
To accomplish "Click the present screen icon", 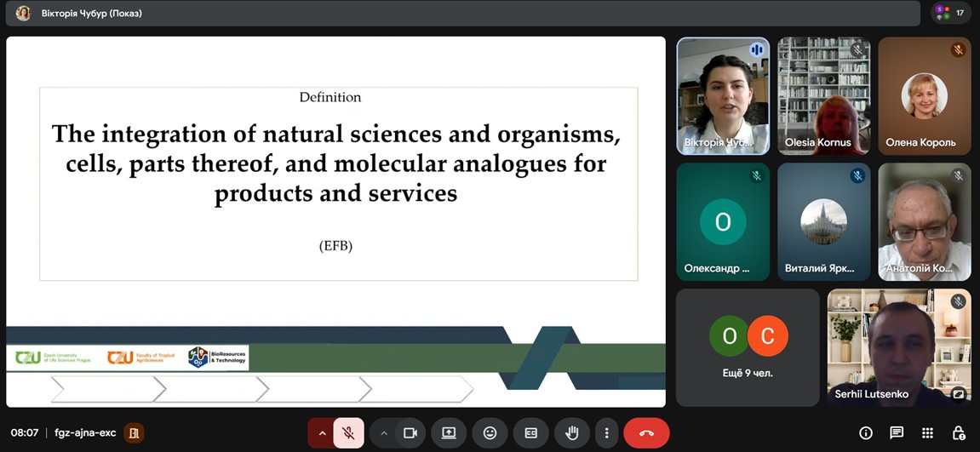I will 449,433.
